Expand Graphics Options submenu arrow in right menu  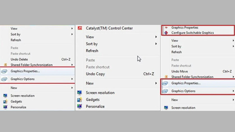pyautogui.click(x=233, y=91)
